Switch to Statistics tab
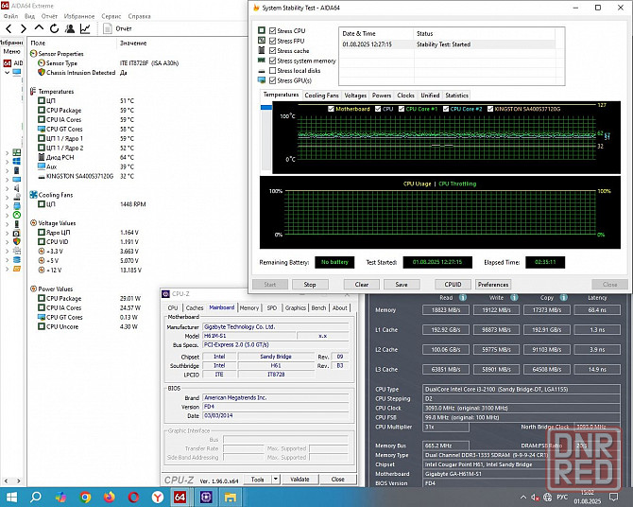 click(456, 96)
